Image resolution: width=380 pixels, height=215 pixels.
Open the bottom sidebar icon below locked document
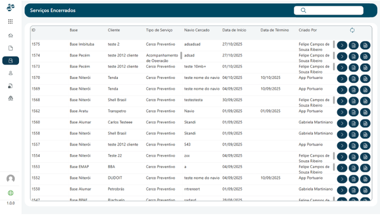(10, 98)
